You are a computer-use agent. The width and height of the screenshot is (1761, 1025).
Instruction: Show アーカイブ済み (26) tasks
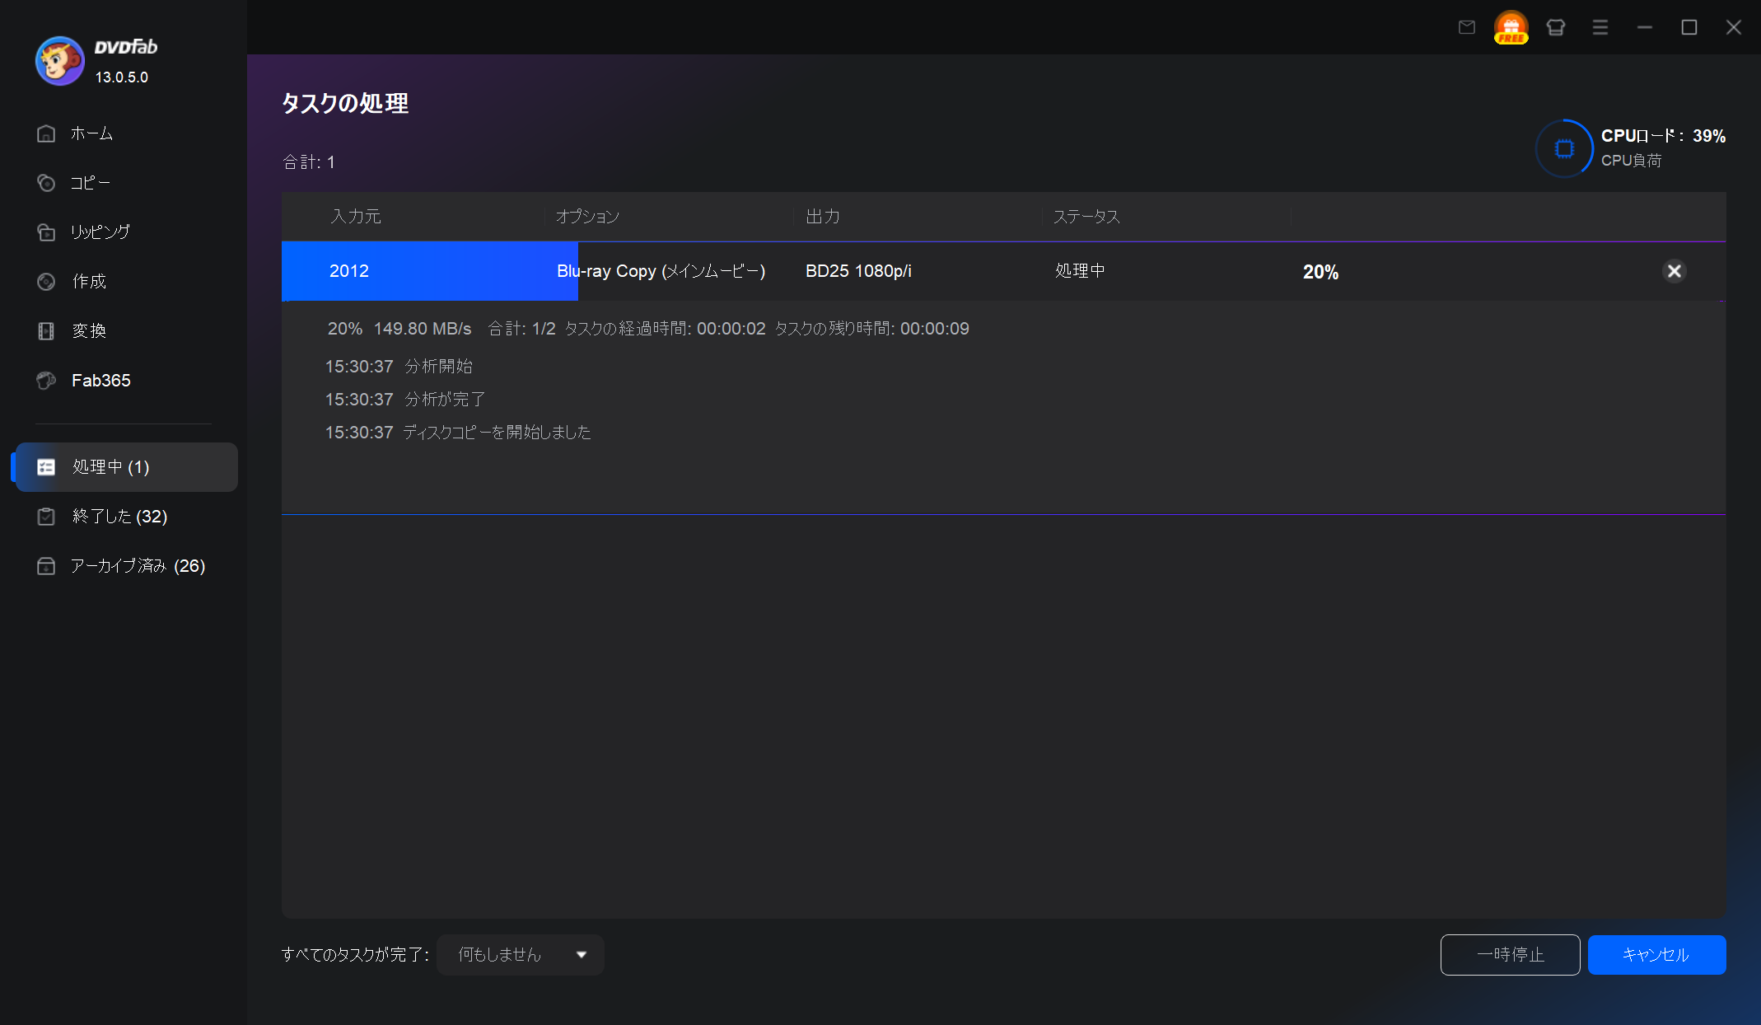137,566
